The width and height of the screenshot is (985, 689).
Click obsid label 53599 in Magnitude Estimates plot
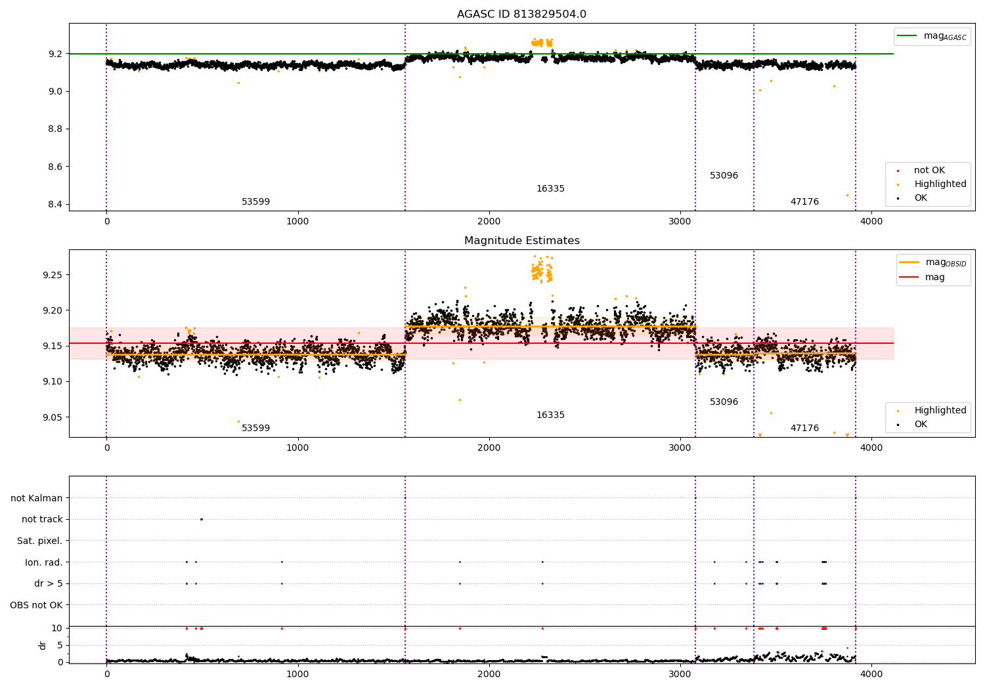[255, 428]
